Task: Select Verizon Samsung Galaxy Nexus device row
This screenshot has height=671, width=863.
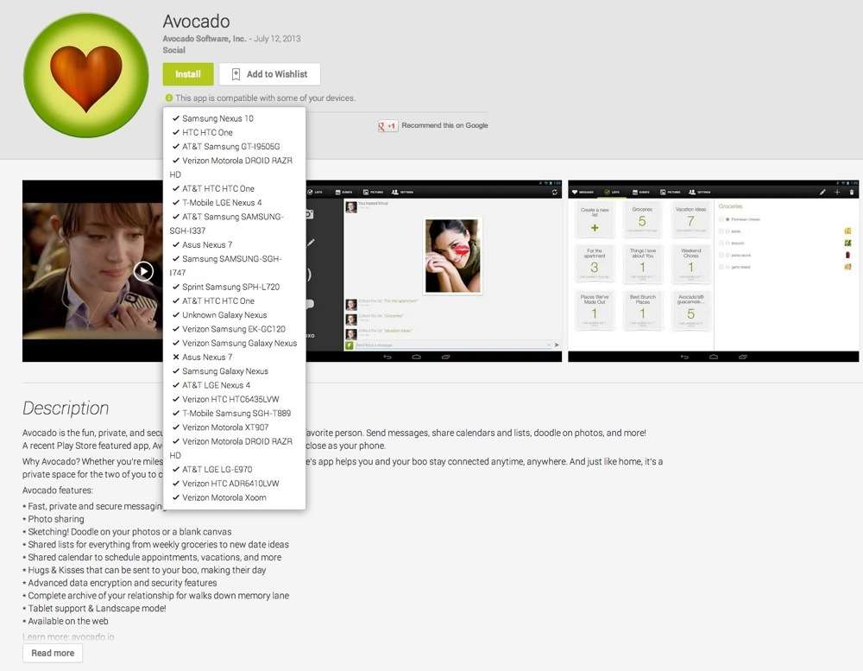Action: (235, 343)
